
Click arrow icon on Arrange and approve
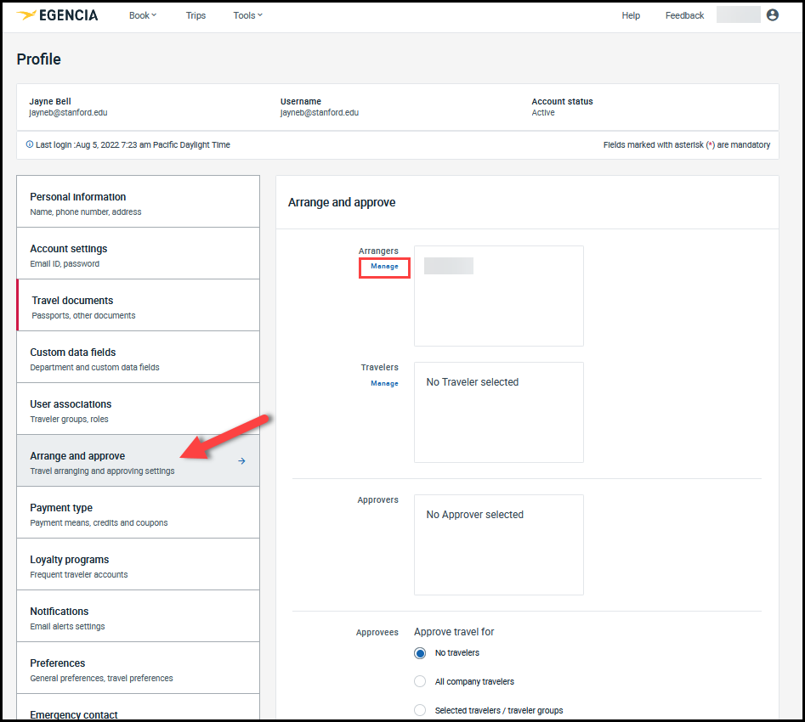241,461
